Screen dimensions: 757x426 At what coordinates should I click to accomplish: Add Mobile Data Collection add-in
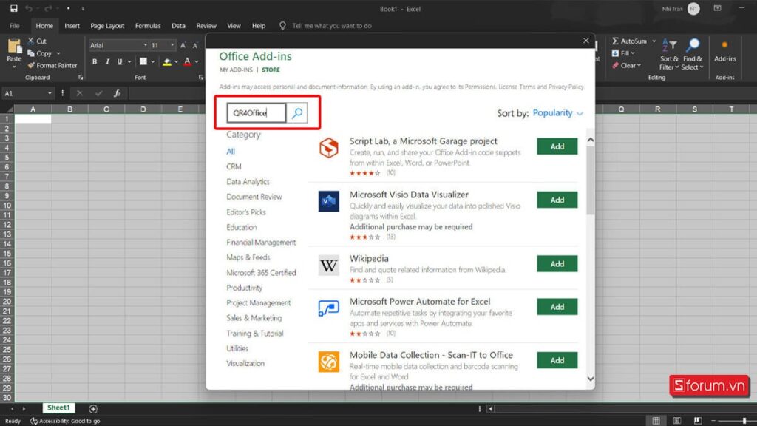coord(557,360)
